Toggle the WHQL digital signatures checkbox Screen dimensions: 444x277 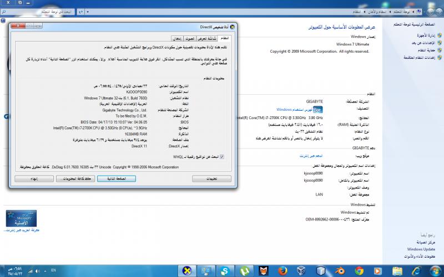pyautogui.click(x=221, y=157)
